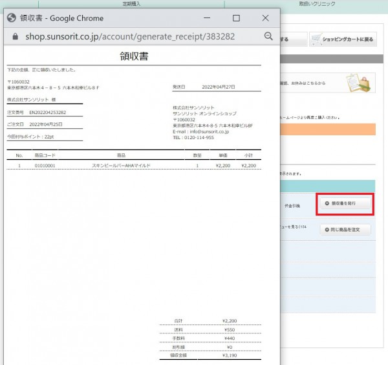Image resolution: width=388 pixels, height=365 pixels.
Task: Click the globe icon in the title bar
Action: point(12,18)
